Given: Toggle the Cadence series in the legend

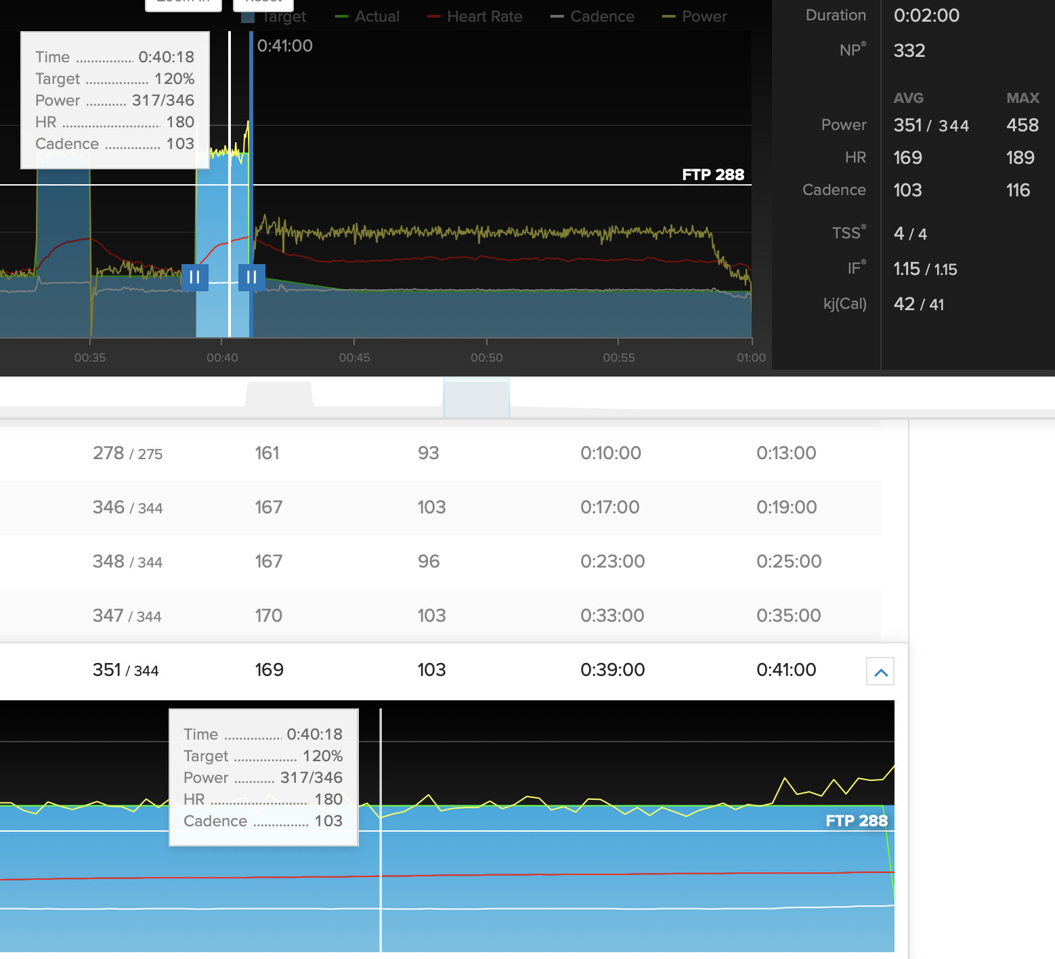Looking at the screenshot, I should [593, 16].
